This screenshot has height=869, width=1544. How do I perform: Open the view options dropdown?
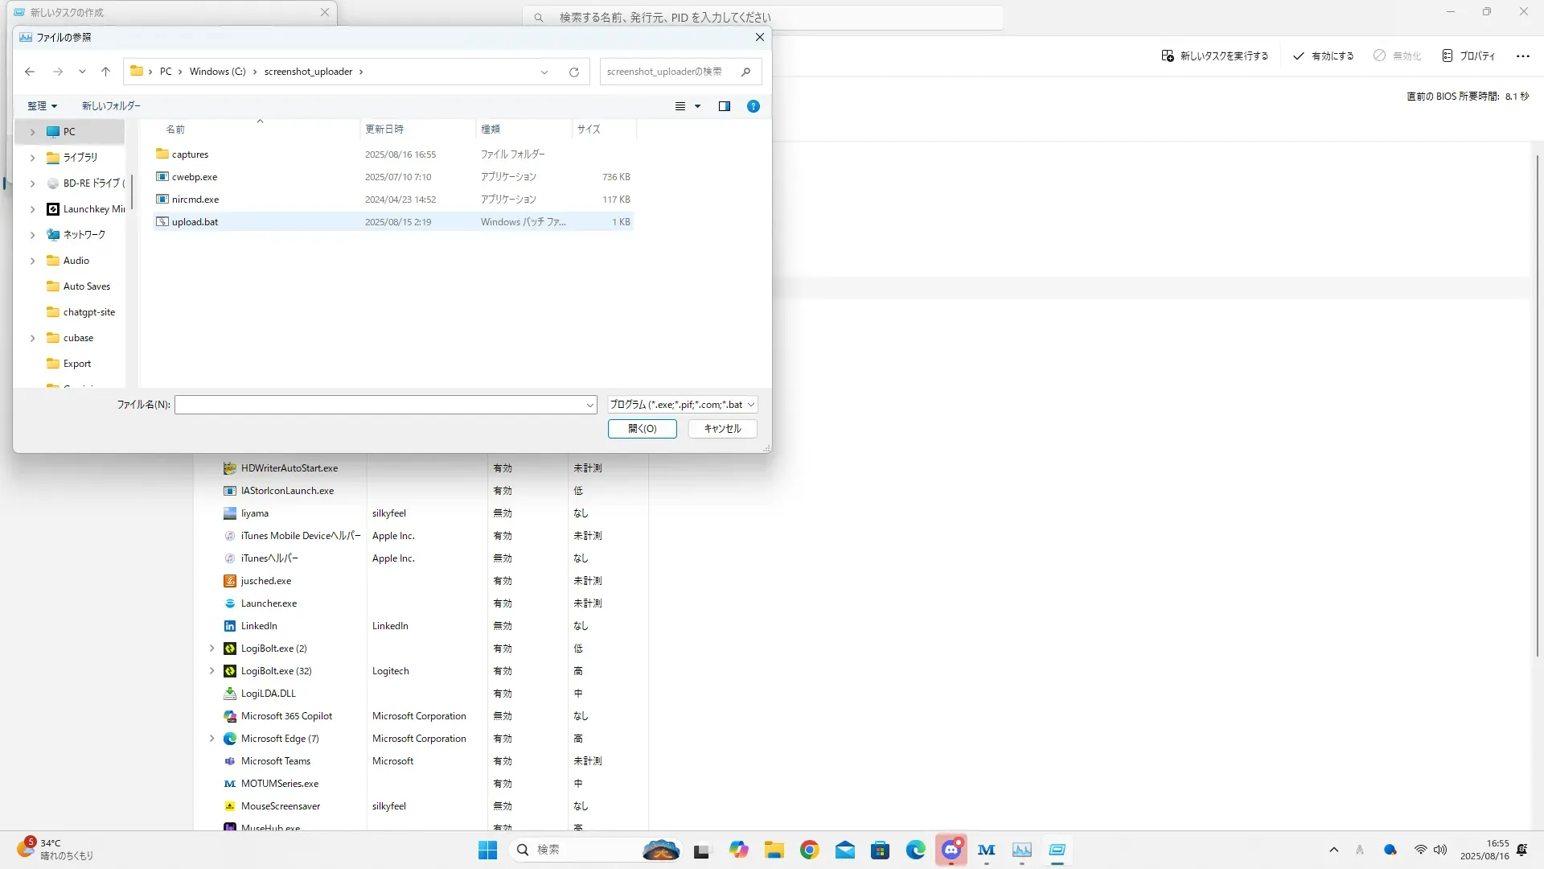click(697, 106)
